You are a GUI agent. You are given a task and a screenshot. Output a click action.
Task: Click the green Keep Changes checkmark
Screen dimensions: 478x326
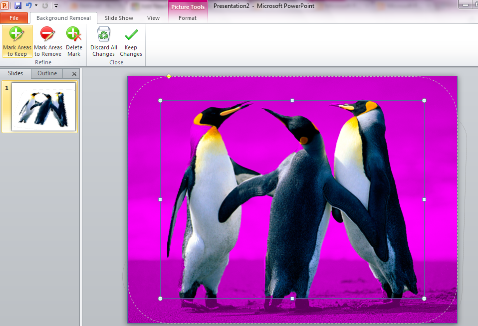(131, 35)
